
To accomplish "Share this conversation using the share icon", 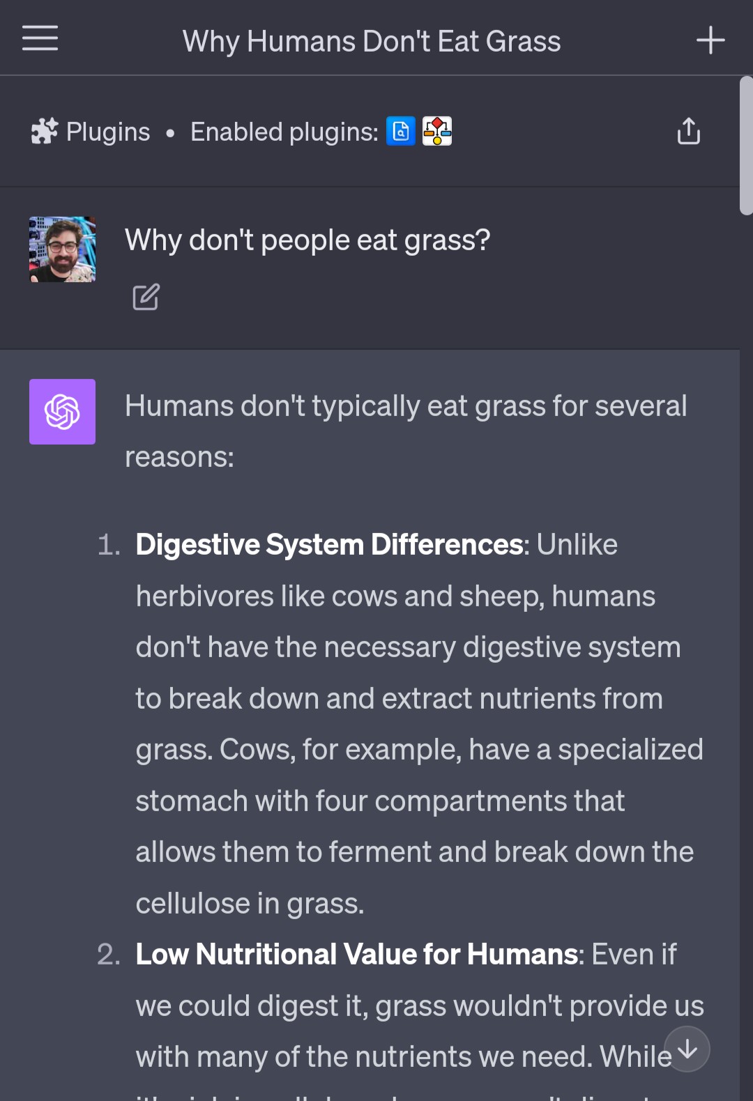I will pyautogui.click(x=688, y=131).
